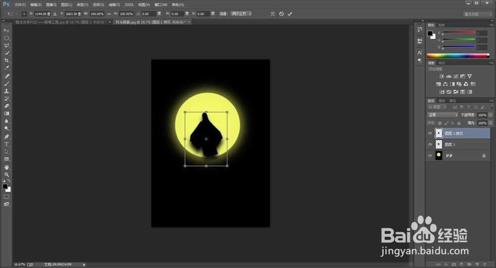Image resolution: width=496 pixels, height=268 pixels.
Task: Cancel the transform with the no-entry icon
Action: point(281,14)
